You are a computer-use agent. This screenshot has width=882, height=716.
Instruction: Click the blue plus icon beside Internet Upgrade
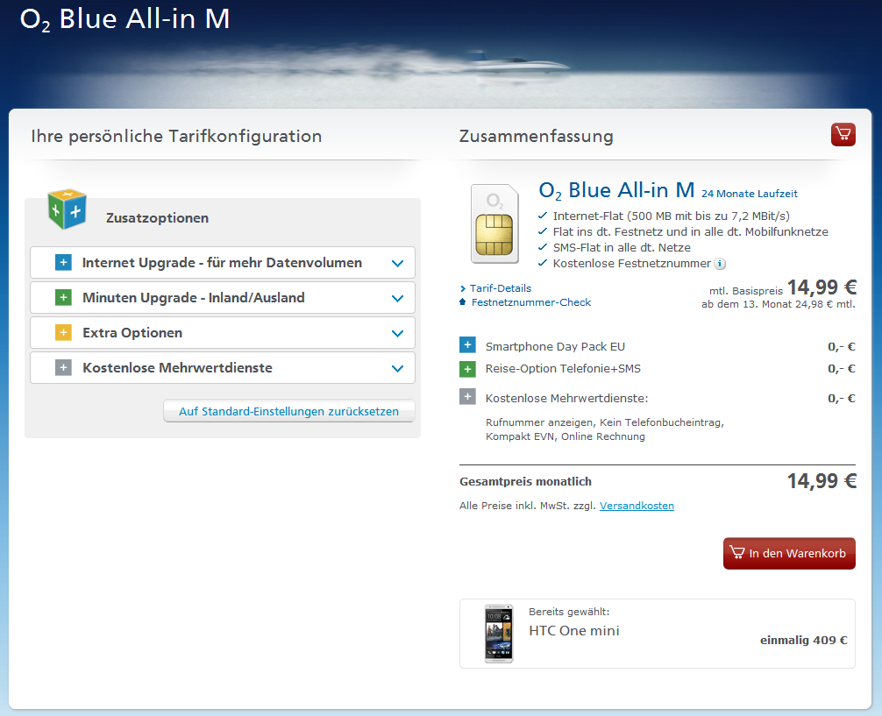pos(63,263)
